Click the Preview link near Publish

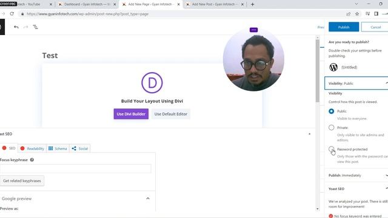tap(321, 27)
